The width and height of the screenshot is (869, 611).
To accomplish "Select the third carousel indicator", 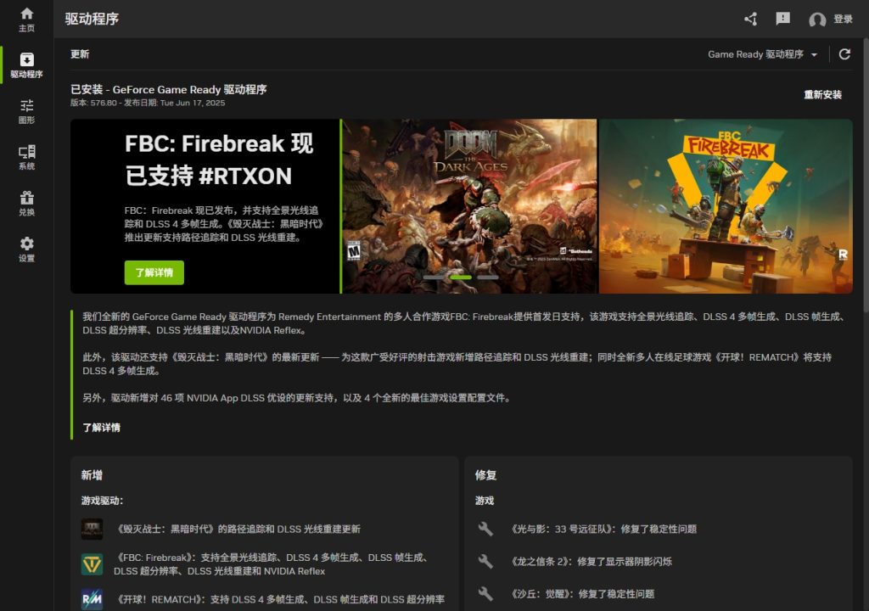I will tap(488, 277).
